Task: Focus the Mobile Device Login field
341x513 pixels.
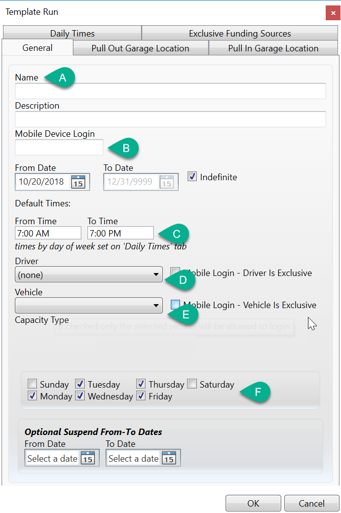Action: click(x=59, y=148)
